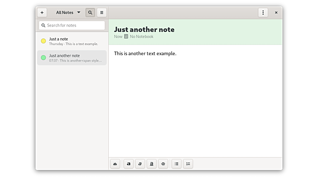Screen dimensions: 318x178
Task: Open the hamburger main menu
Action: (x=101, y=13)
